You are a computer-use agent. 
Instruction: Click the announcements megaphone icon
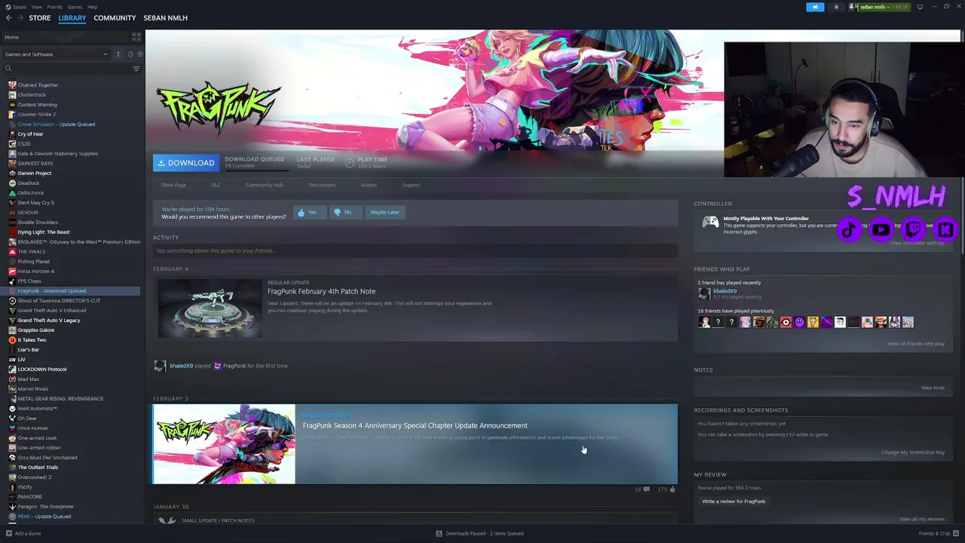click(x=815, y=7)
